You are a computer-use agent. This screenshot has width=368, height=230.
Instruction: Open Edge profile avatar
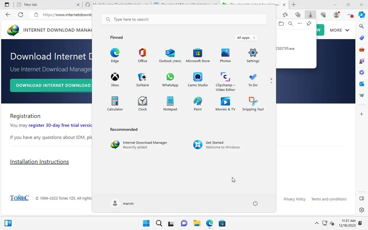pyautogui.click(x=336, y=15)
